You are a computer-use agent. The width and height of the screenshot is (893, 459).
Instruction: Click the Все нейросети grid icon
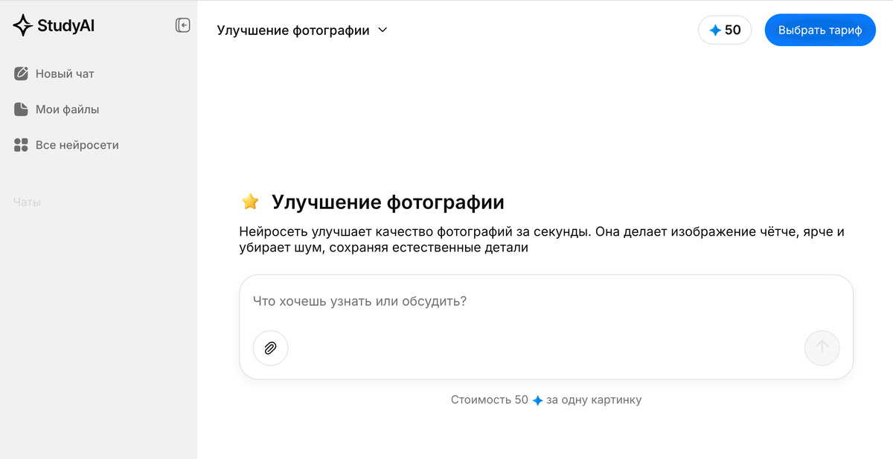click(x=21, y=144)
